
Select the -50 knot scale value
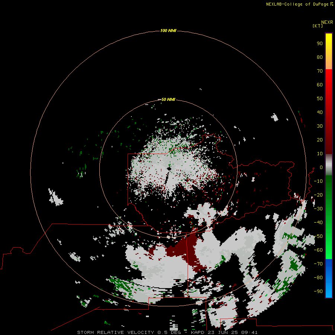click(318, 236)
